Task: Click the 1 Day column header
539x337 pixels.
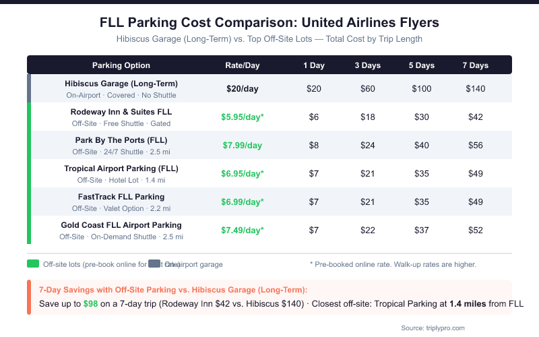Action: (313, 65)
